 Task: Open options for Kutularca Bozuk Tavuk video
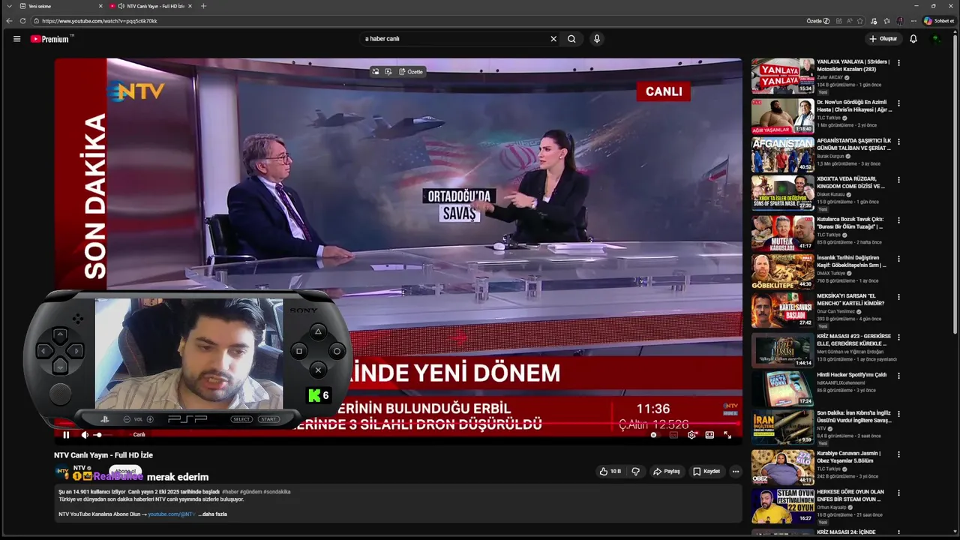coord(898,220)
